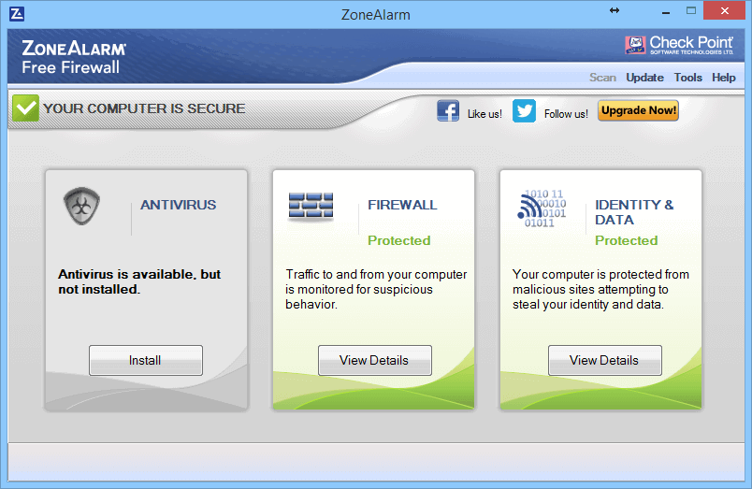Screen dimensions: 752x489
Task: Click the Antivirus biohazard shield icon
Action: (x=82, y=206)
